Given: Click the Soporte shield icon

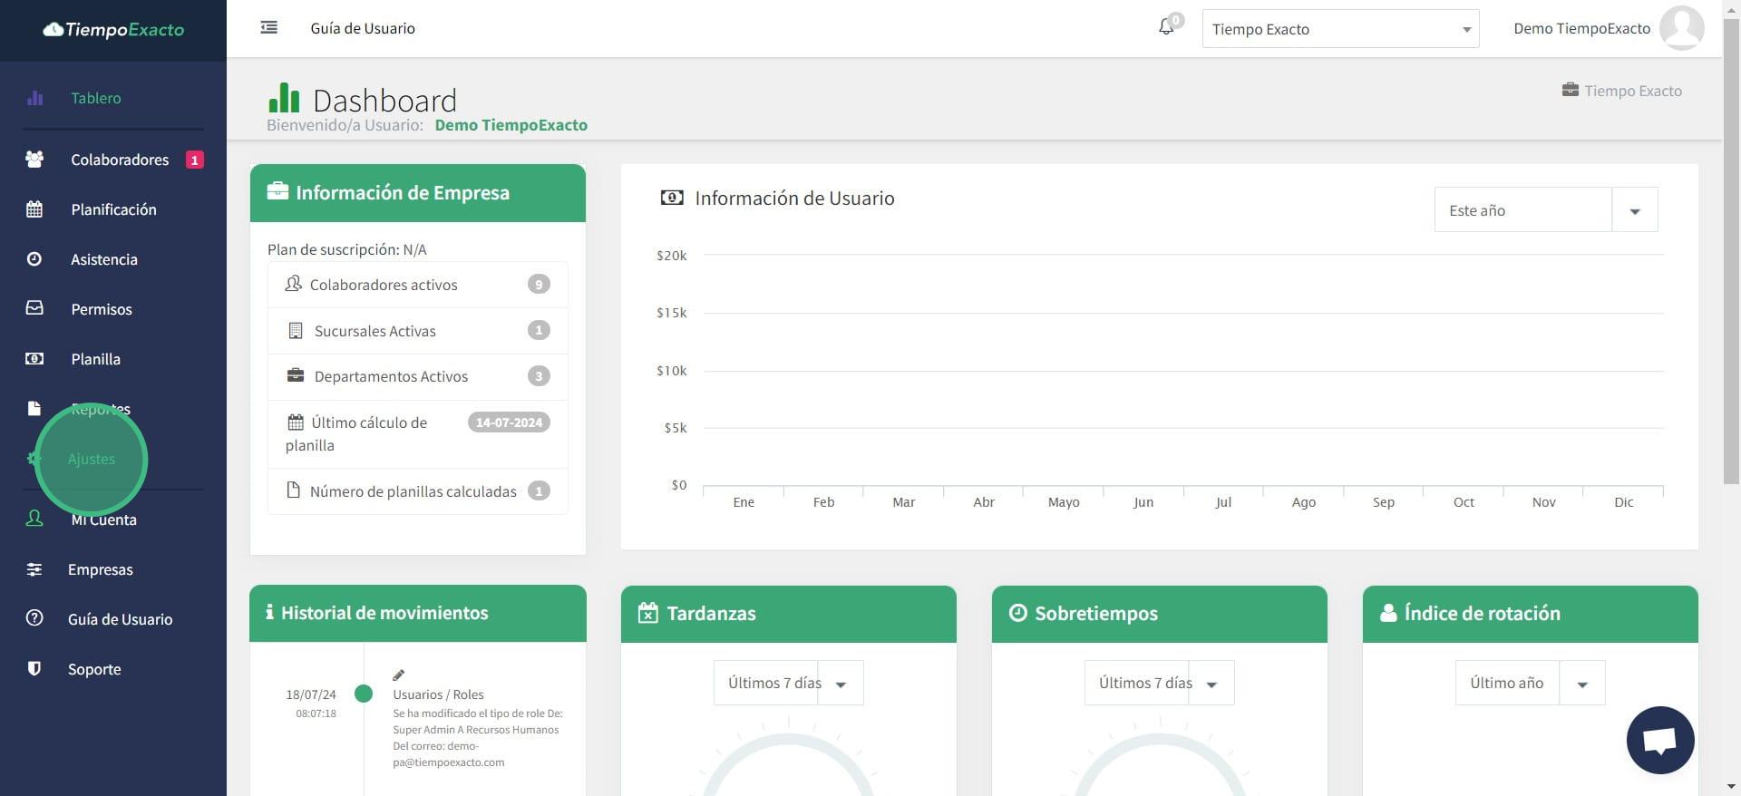Looking at the screenshot, I should [34, 668].
